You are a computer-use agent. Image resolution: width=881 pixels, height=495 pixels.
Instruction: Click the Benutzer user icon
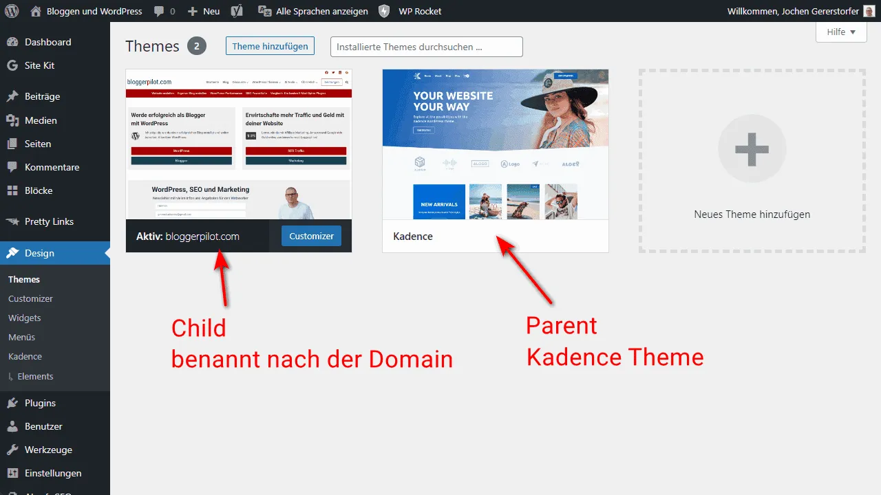[x=12, y=426]
